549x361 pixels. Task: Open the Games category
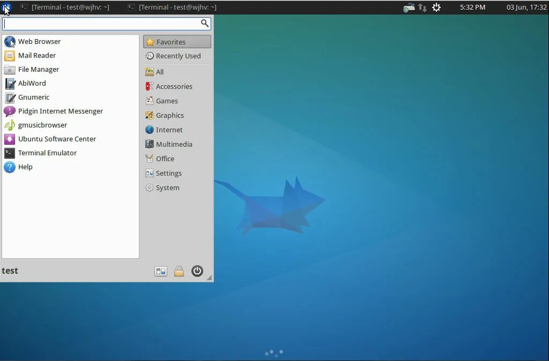(177, 101)
